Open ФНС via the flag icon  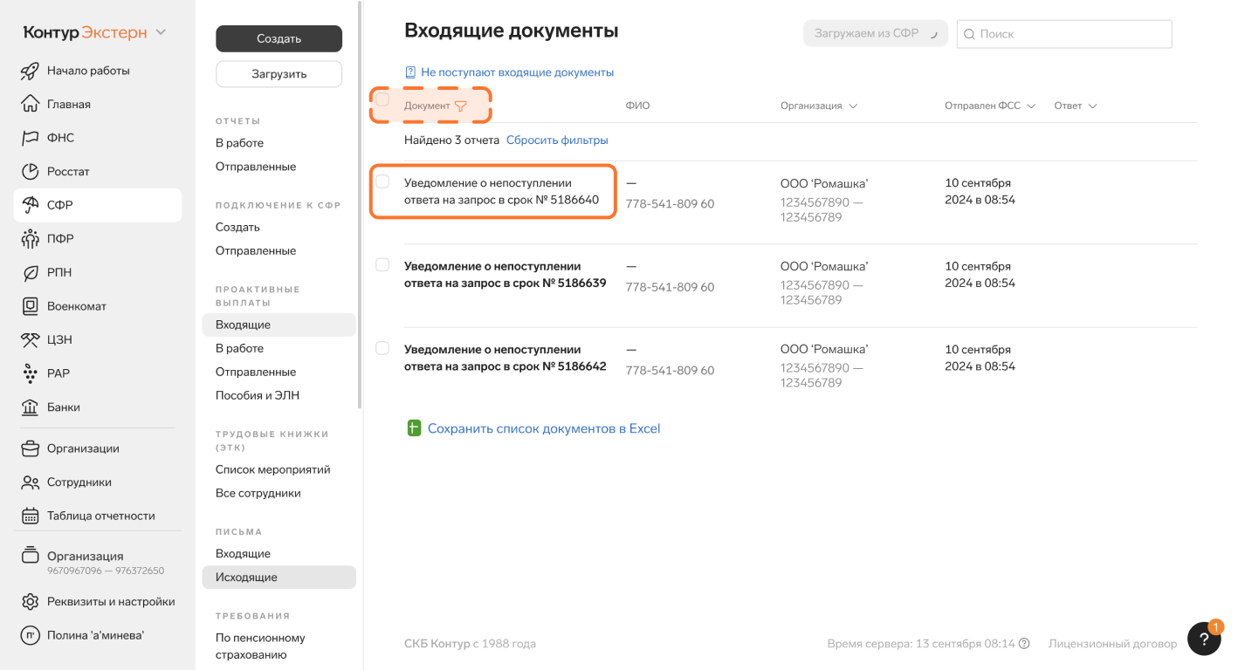pyautogui.click(x=31, y=138)
